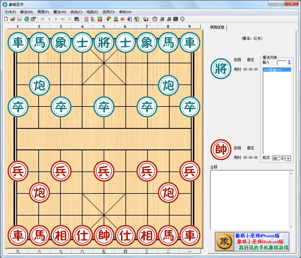Click the teal book icon beside Save
This screenshot has height=258, width=301.
click(26, 19)
